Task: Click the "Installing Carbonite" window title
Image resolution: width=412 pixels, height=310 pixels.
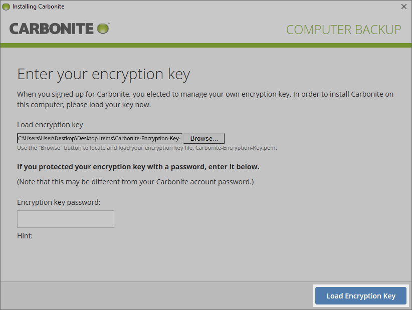Action: (38, 7)
